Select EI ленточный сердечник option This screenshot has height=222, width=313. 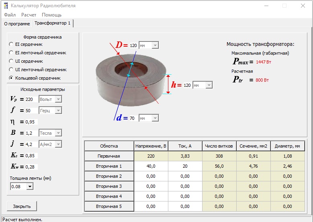(11, 53)
